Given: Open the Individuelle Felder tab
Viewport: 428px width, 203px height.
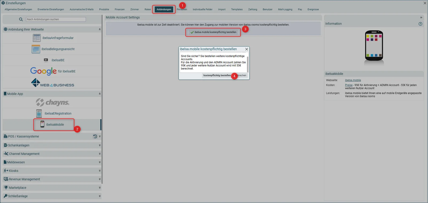Looking at the screenshot, I should tap(202, 9).
